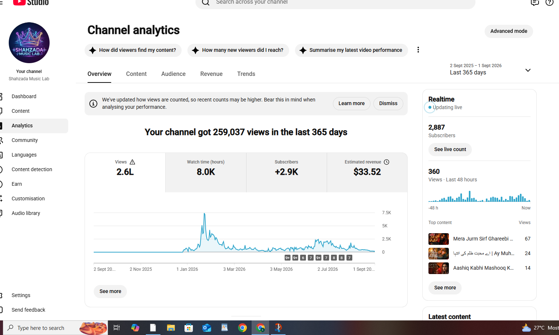Open Outlook from the taskbar
Image resolution: width=559 pixels, height=335 pixels.
click(x=207, y=328)
